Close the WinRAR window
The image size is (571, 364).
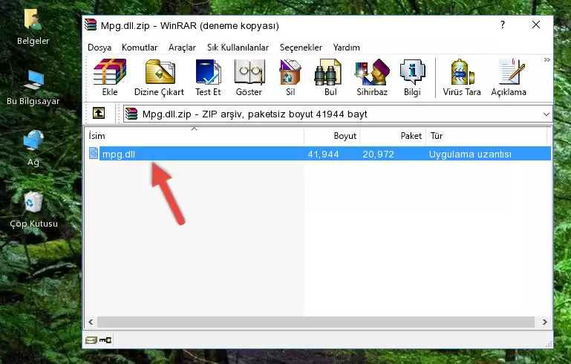coord(536,25)
